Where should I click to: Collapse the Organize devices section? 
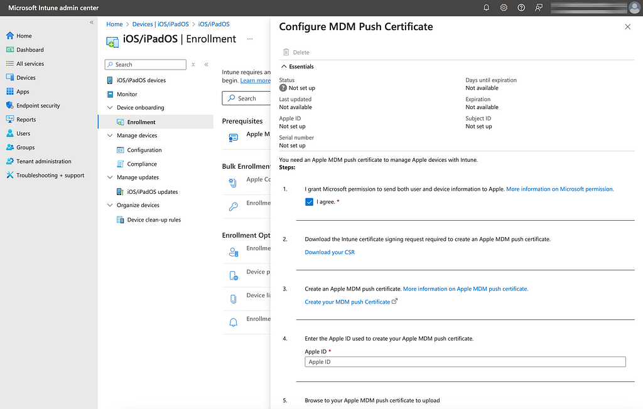coord(110,205)
